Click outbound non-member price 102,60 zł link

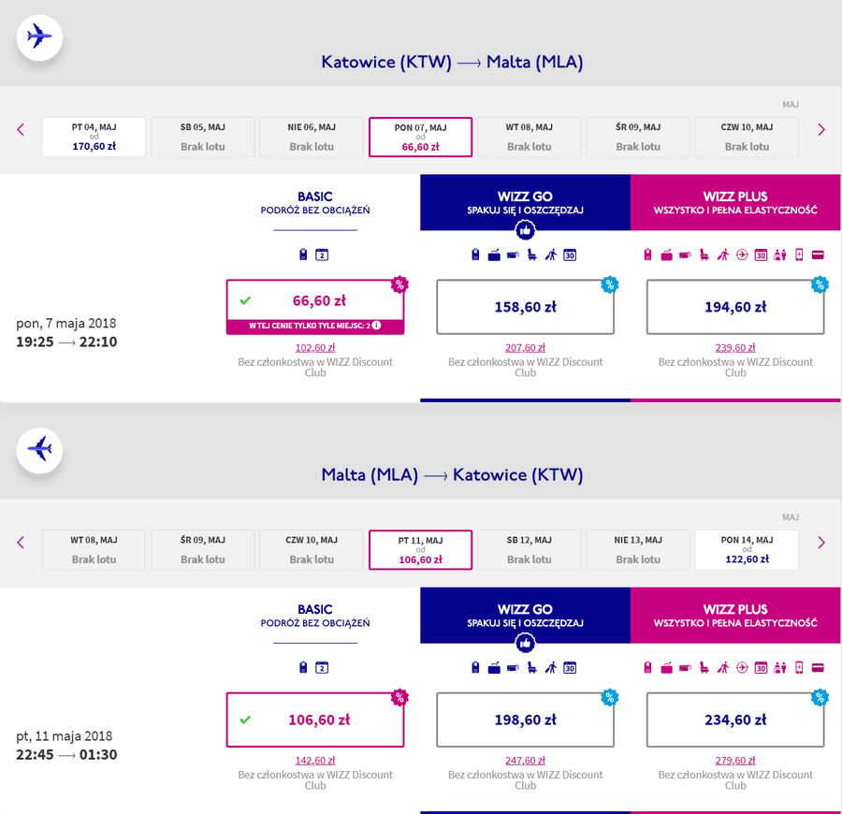coord(315,348)
